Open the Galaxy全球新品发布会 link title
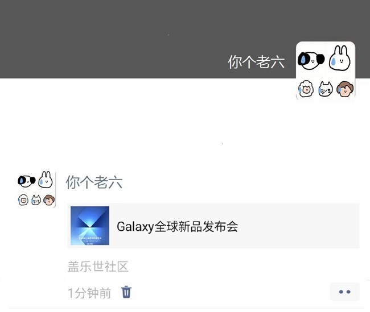The width and height of the screenshot is (370, 312). pos(177,226)
